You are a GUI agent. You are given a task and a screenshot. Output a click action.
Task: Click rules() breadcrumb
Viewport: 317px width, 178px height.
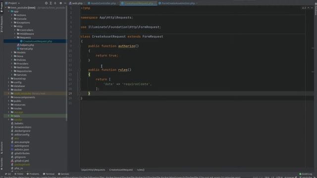[141, 170]
